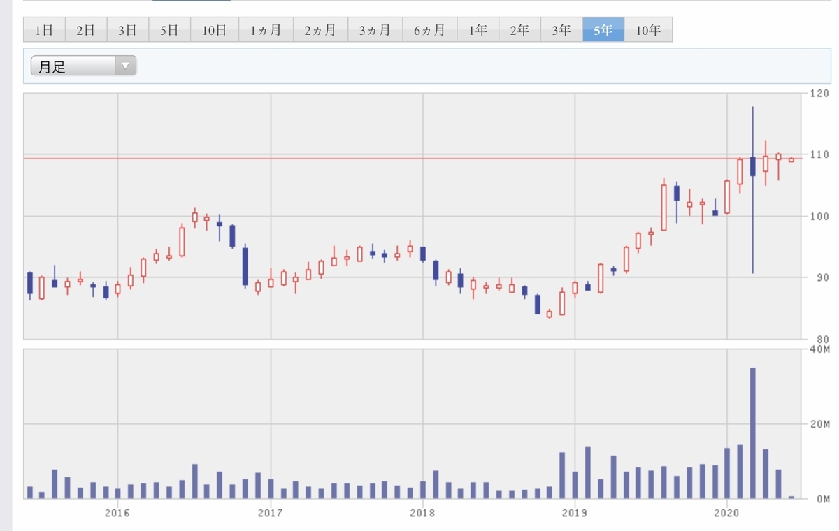
Task: Click the 2016 x-axis year label
Action: (x=117, y=511)
